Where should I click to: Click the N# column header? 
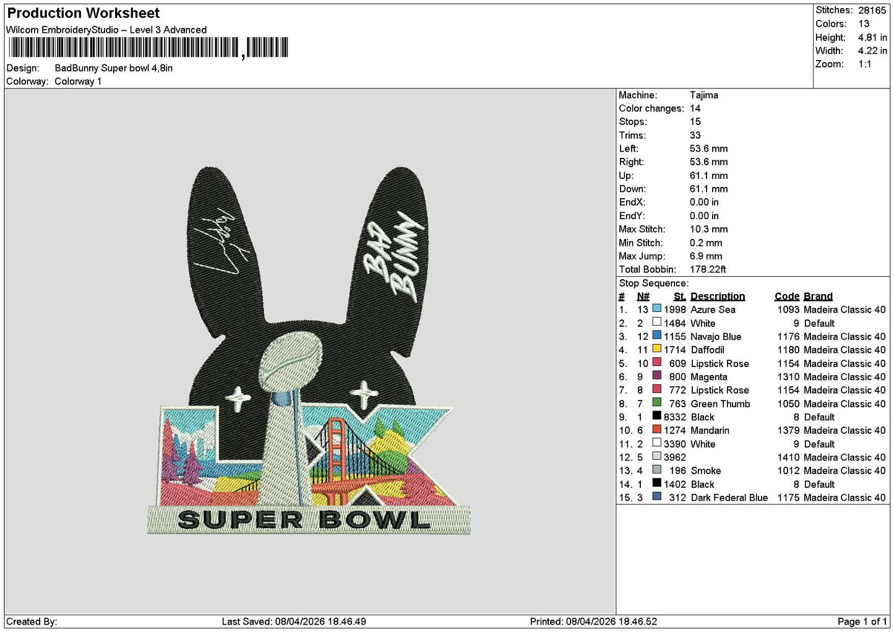tap(643, 297)
